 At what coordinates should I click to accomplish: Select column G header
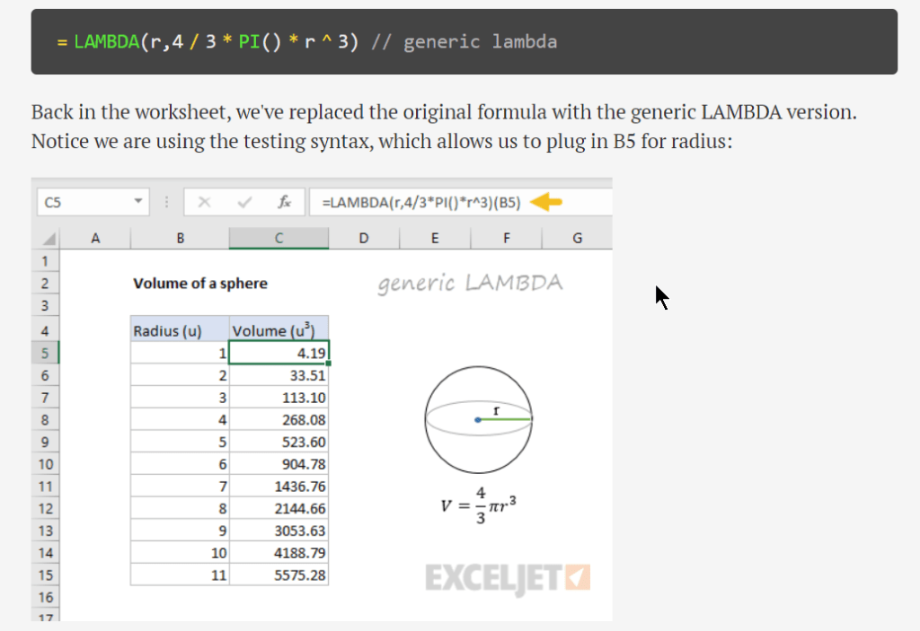click(577, 238)
